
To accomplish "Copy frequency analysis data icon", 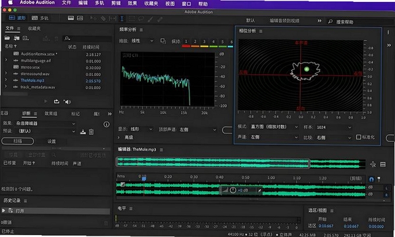I will click(x=163, y=41).
